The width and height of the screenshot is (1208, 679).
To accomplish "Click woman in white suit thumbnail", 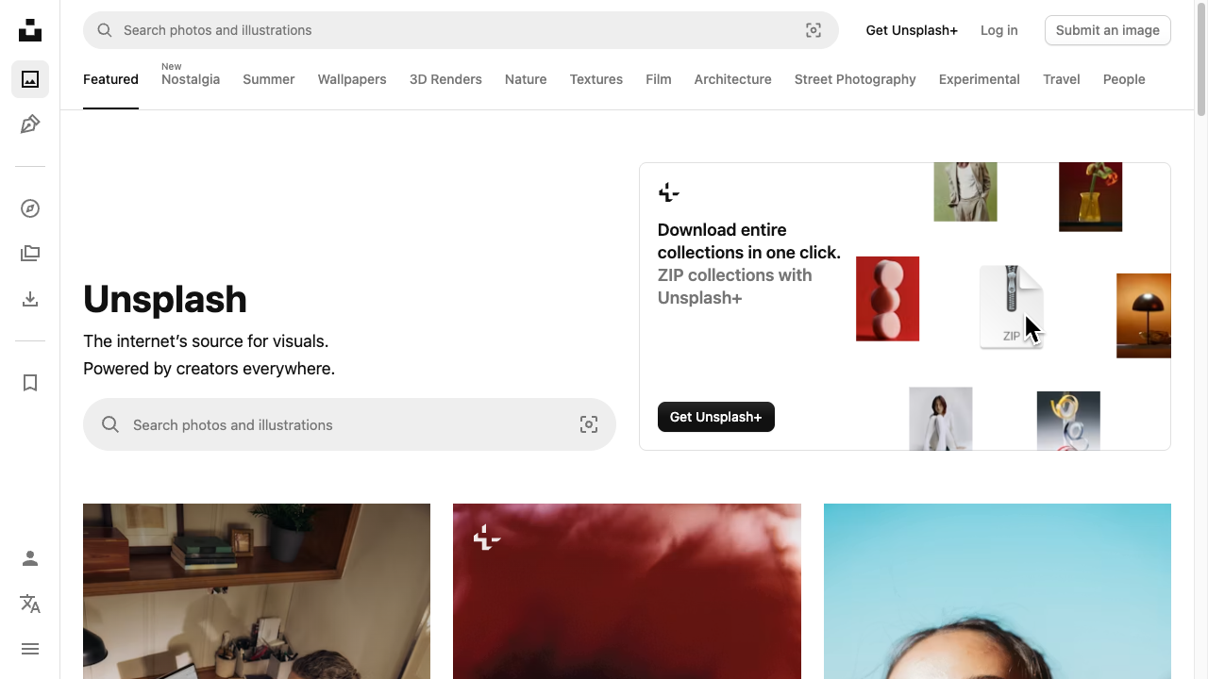I will (940, 419).
